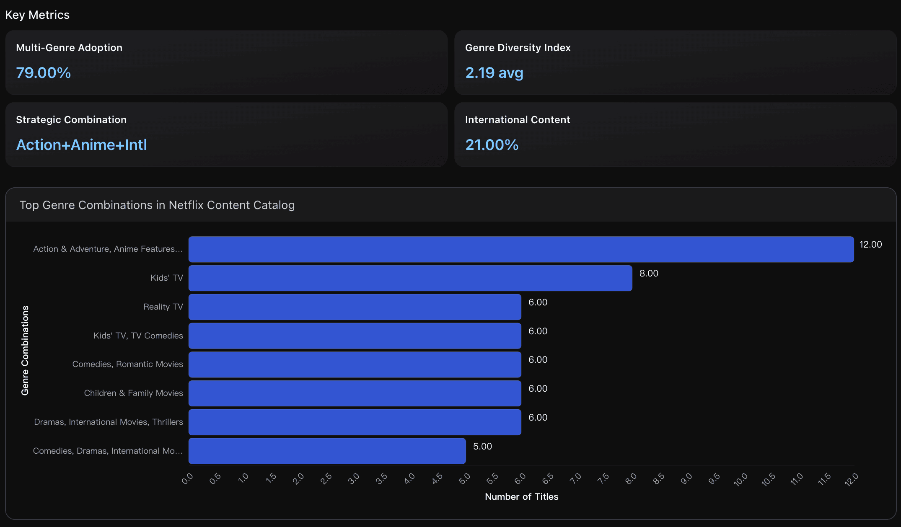Image resolution: width=901 pixels, height=527 pixels.
Task: Click the 79.00% adoption value
Action: pos(44,73)
